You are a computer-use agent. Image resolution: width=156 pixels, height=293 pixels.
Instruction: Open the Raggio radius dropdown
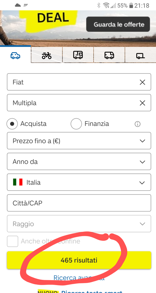click(x=79, y=224)
